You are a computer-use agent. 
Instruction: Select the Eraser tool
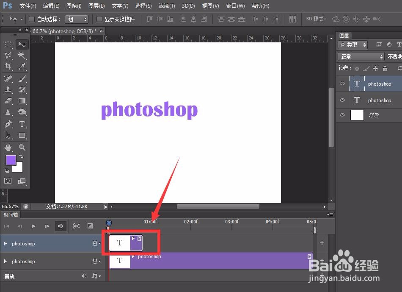[8, 101]
